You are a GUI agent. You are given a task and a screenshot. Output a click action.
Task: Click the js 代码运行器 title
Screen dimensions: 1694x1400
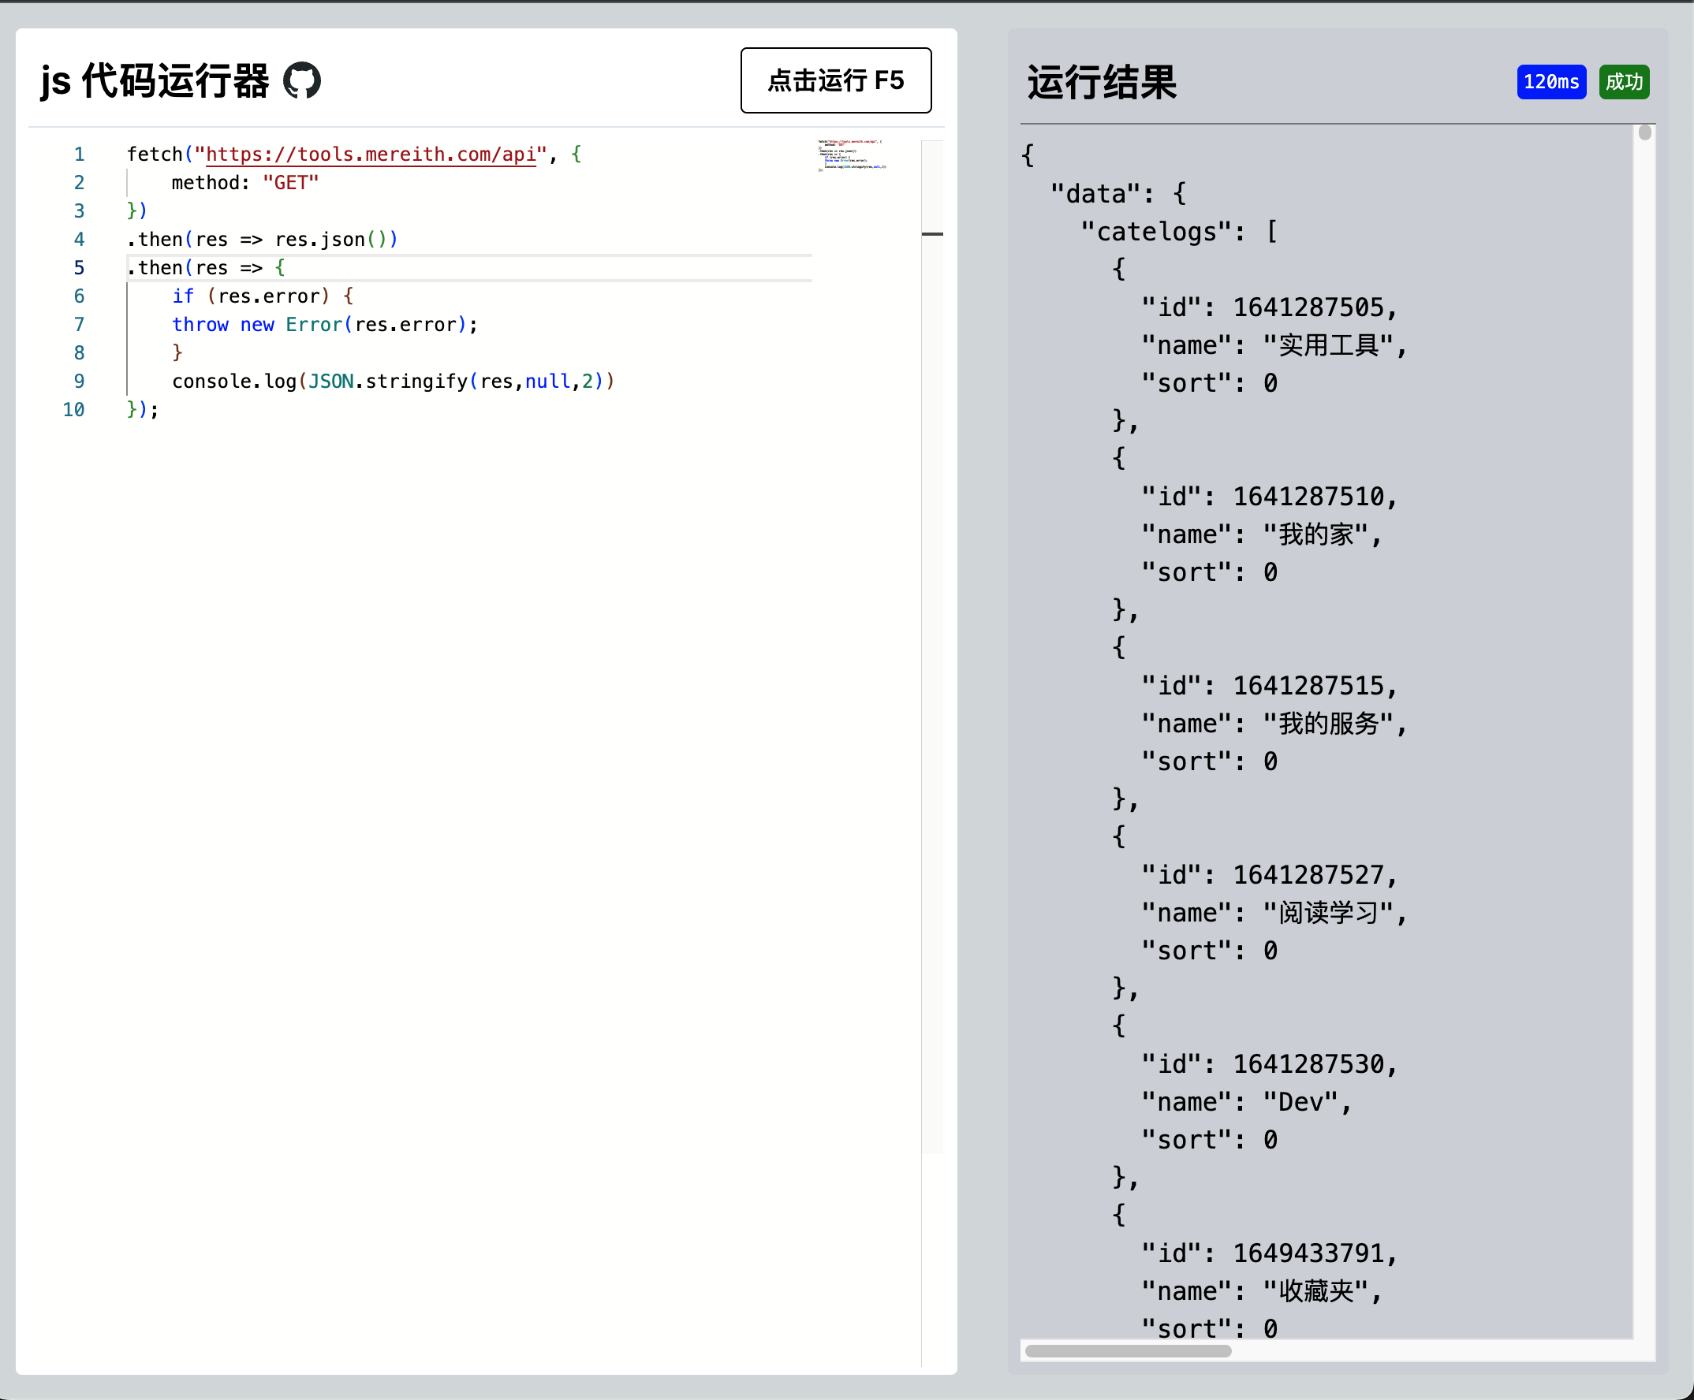pyautogui.click(x=155, y=80)
